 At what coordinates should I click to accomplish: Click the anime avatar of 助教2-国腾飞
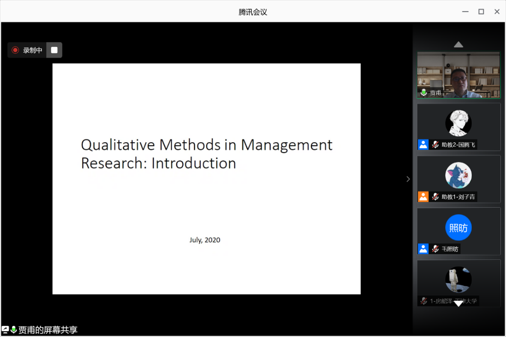pyautogui.click(x=458, y=123)
